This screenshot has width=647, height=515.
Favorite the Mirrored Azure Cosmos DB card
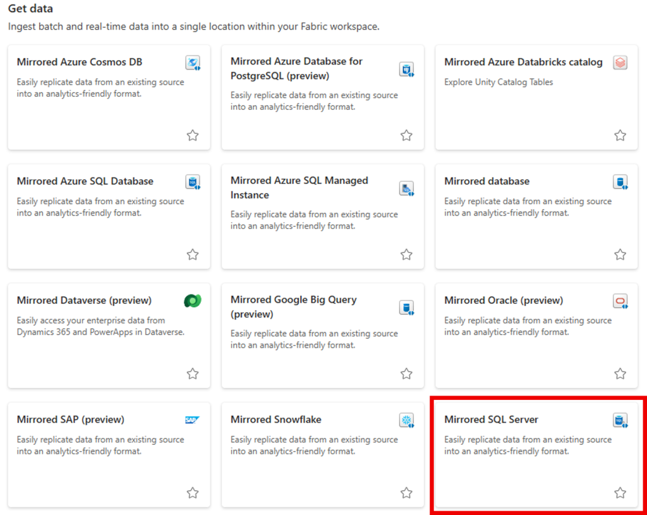193,135
